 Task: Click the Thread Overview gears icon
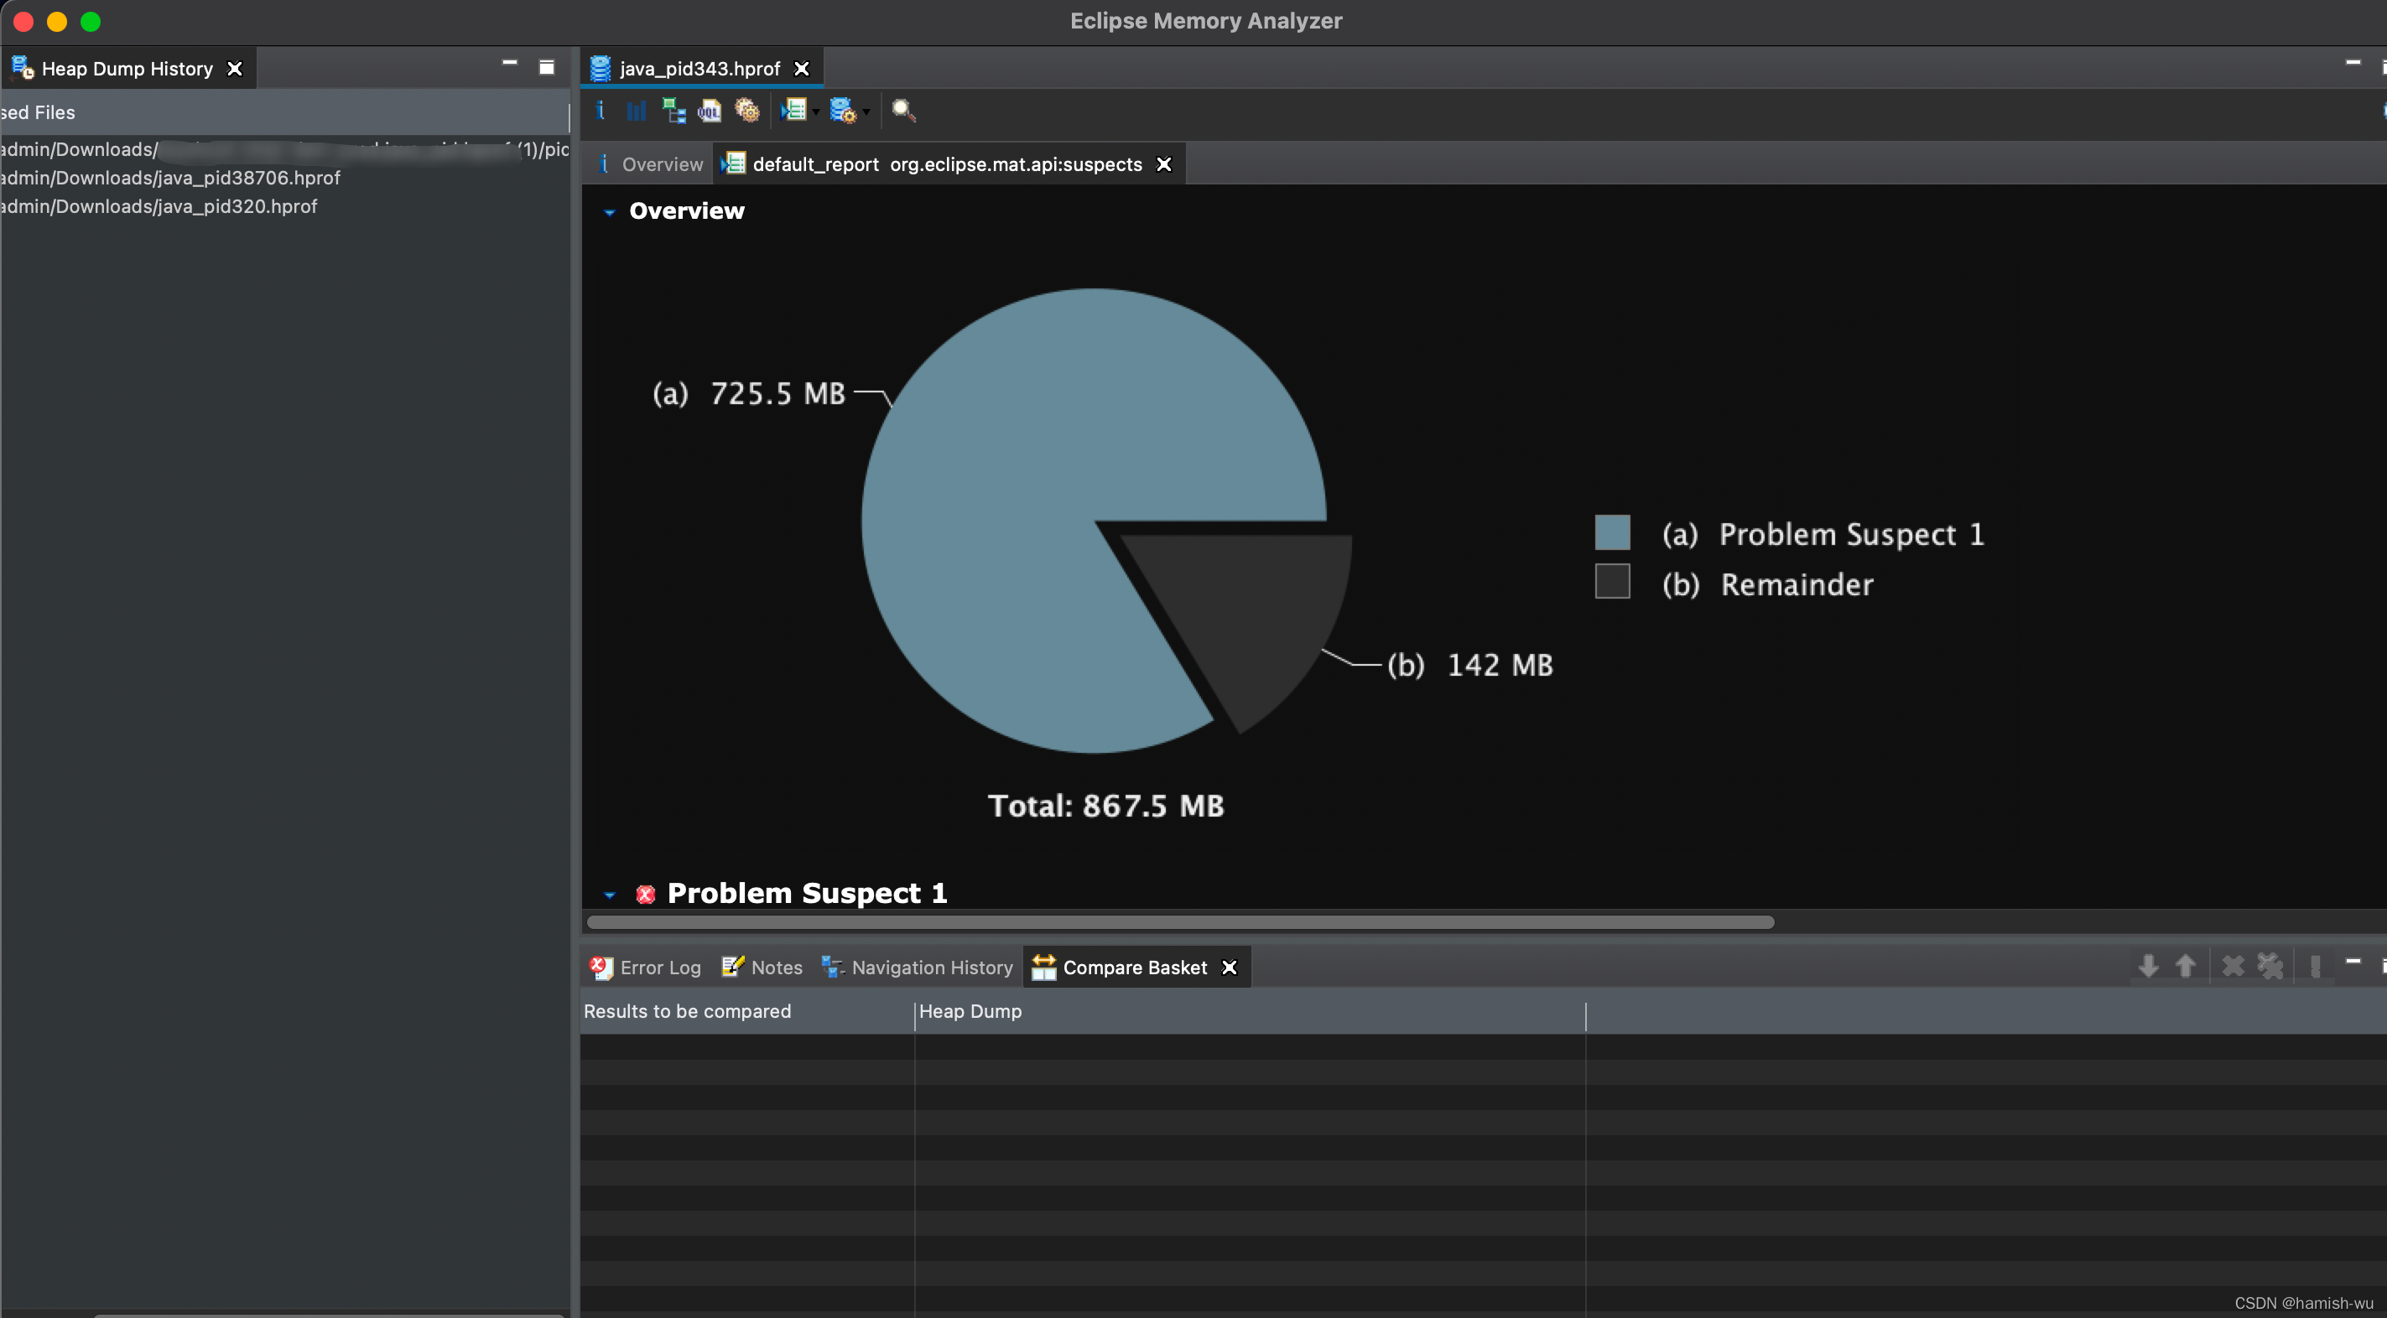(746, 112)
